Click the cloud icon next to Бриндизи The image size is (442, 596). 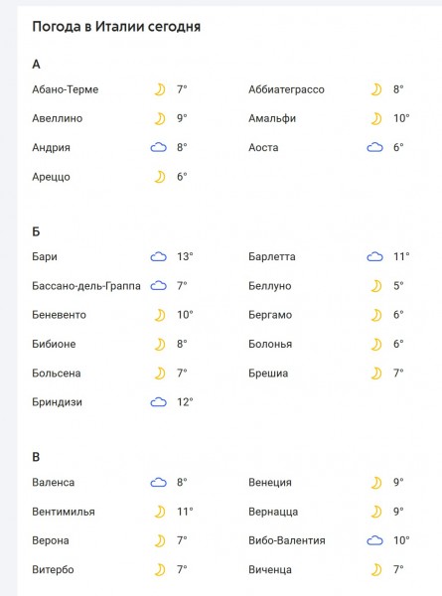tap(159, 402)
